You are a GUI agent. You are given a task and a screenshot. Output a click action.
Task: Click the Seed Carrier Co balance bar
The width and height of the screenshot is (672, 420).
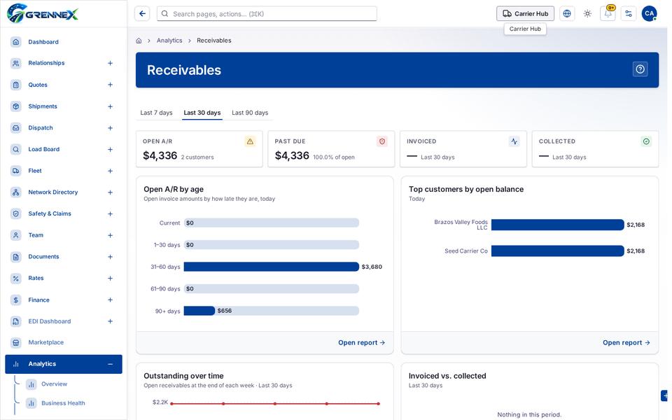(558, 251)
